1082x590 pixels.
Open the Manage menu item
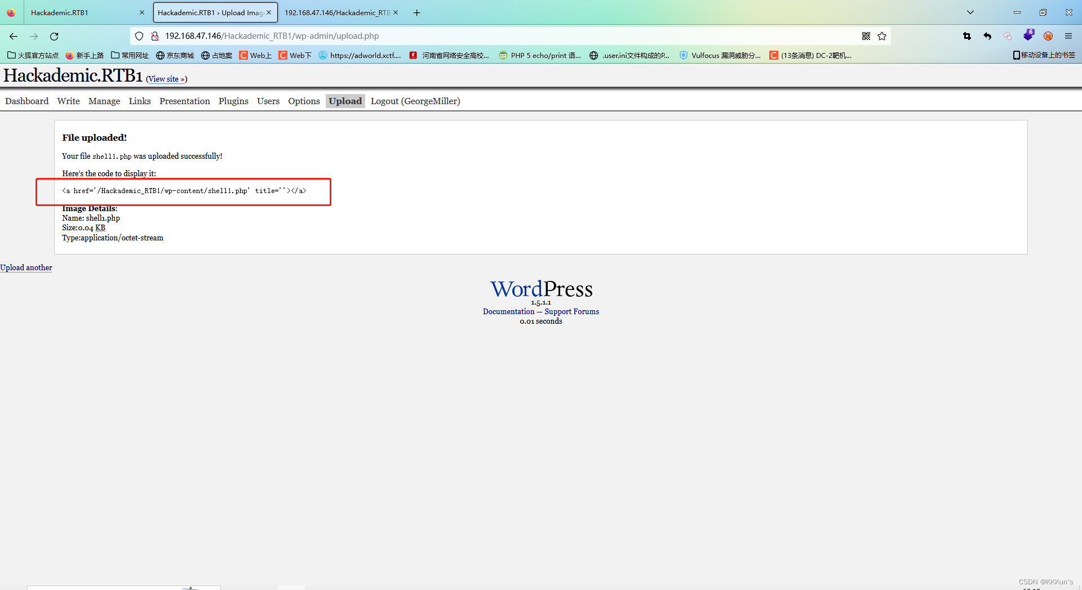104,101
